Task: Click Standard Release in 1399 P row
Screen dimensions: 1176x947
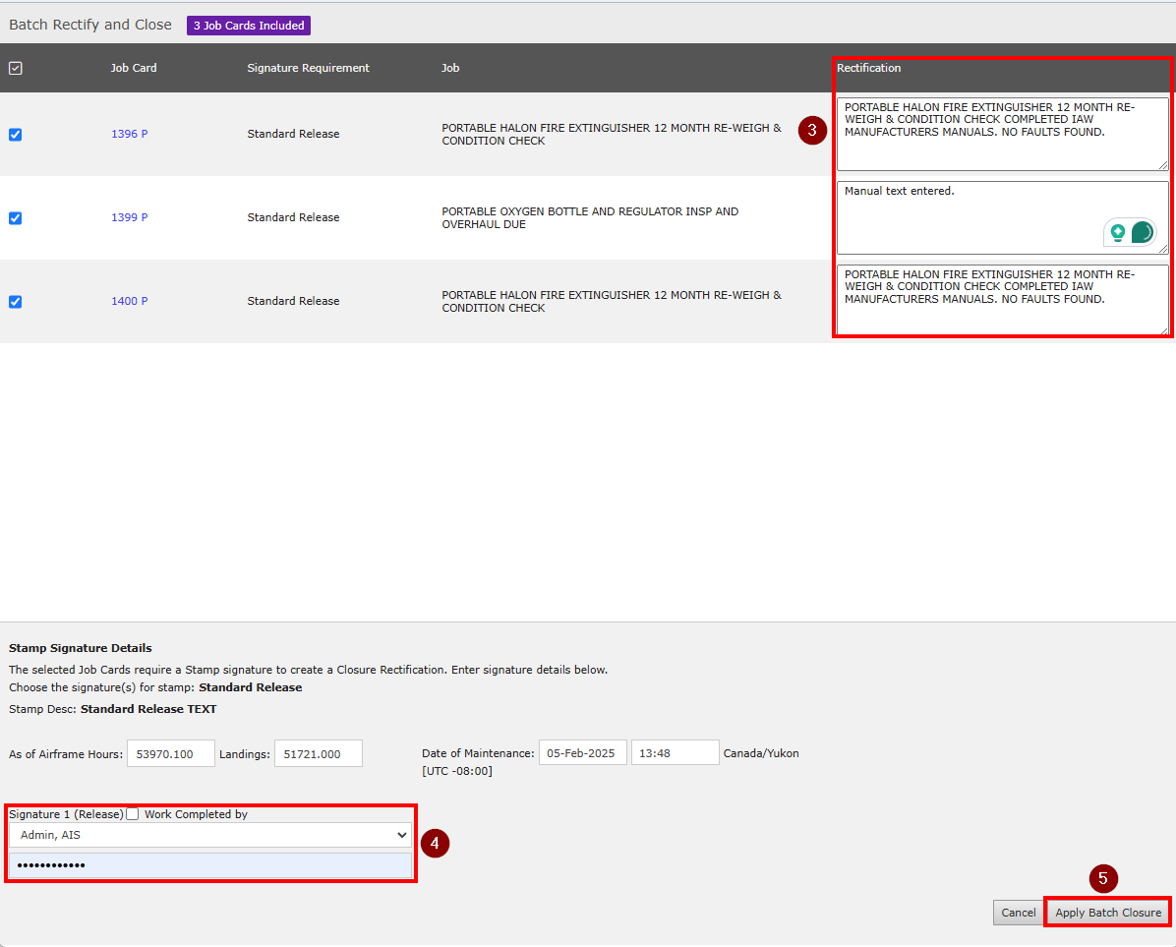Action: [293, 217]
